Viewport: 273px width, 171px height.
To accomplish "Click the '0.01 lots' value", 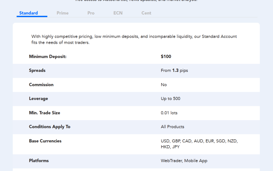I will click(169, 113).
